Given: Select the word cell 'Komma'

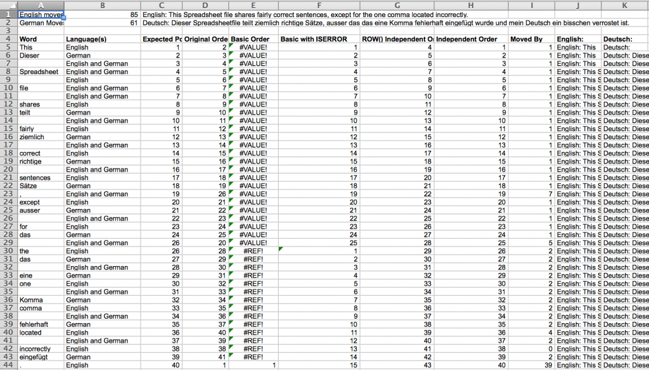Looking at the screenshot, I should pyautogui.click(x=41, y=300).
